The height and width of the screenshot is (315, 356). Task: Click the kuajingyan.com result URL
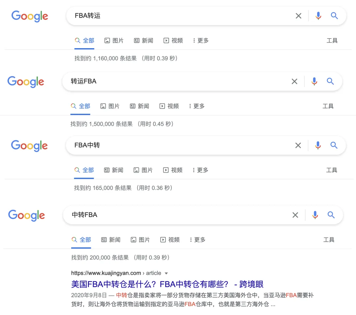tap(116, 273)
